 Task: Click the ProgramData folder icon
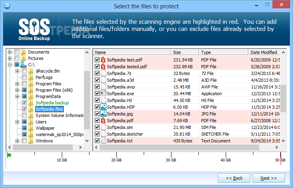(x=30, y=96)
